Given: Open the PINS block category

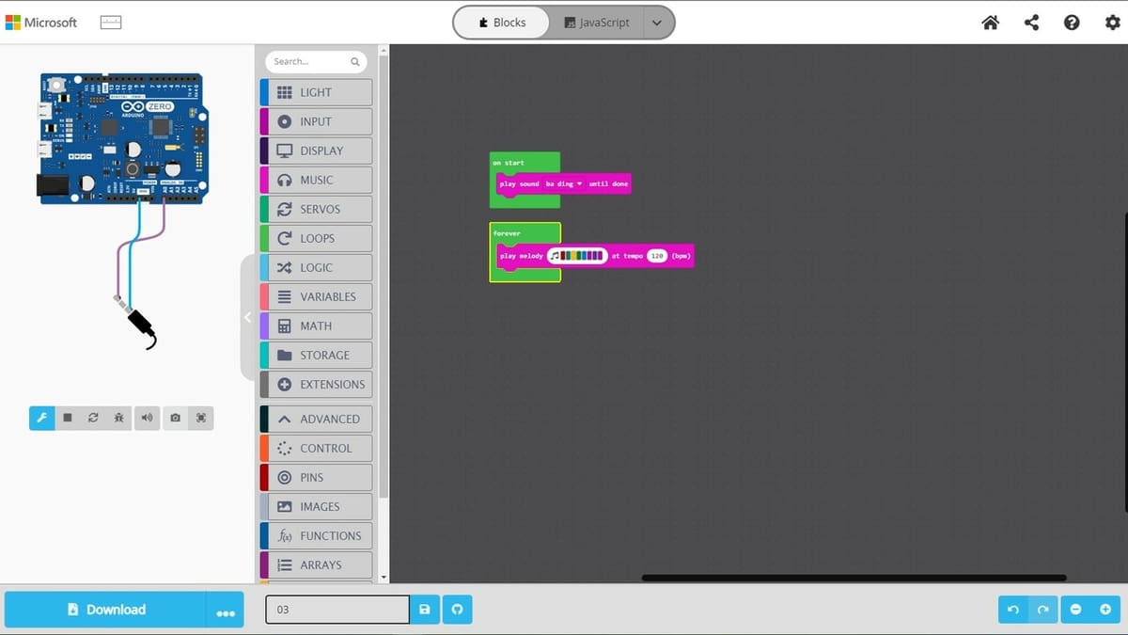Looking at the screenshot, I should point(316,477).
